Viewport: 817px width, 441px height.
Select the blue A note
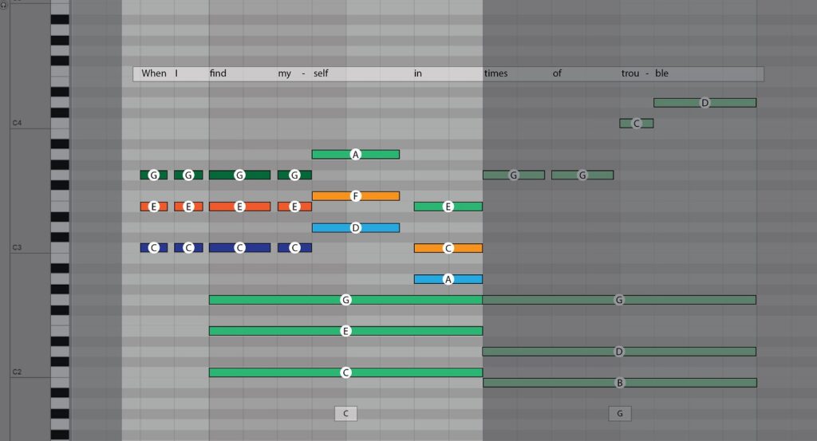point(448,279)
